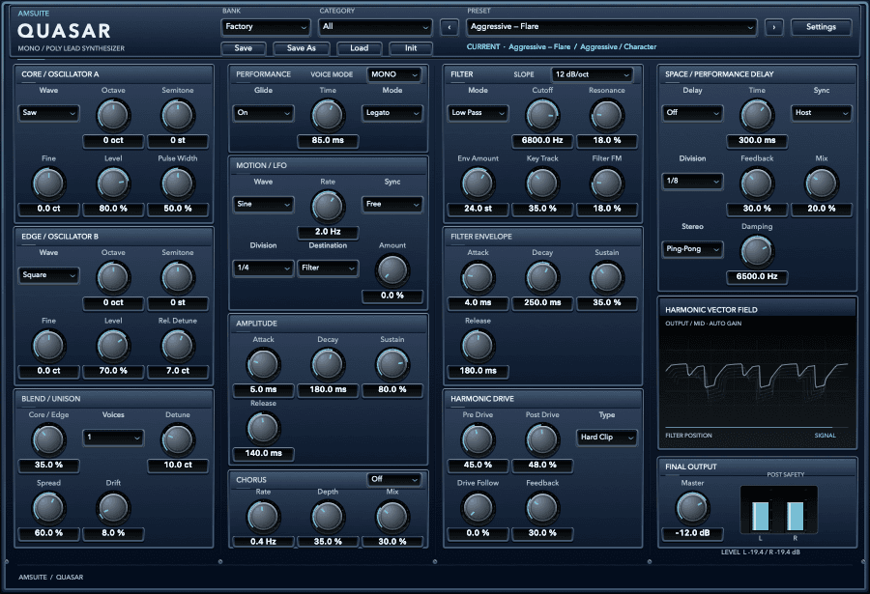Click the right channel output meter
Image resolution: width=870 pixels, height=594 pixels.
pos(796,515)
